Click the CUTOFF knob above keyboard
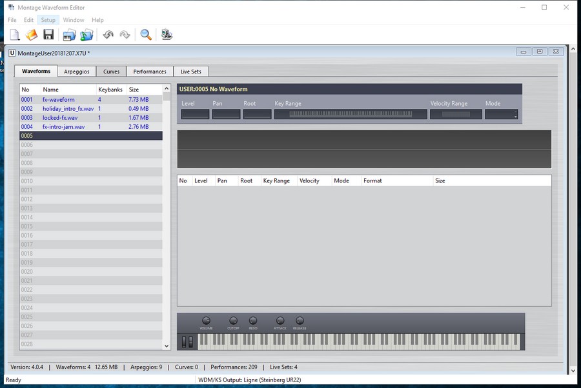The height and width of the screenshot is (388, 581). [233, 321]
